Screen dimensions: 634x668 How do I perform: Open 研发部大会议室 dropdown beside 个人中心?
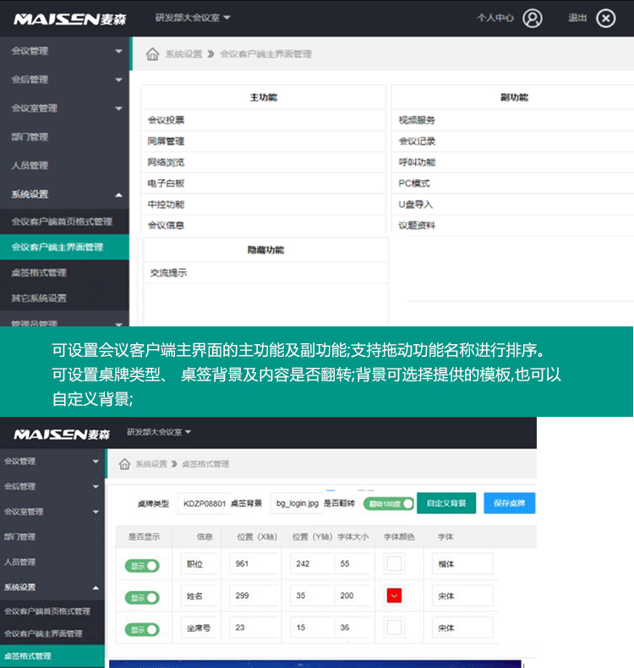[193, 18]
